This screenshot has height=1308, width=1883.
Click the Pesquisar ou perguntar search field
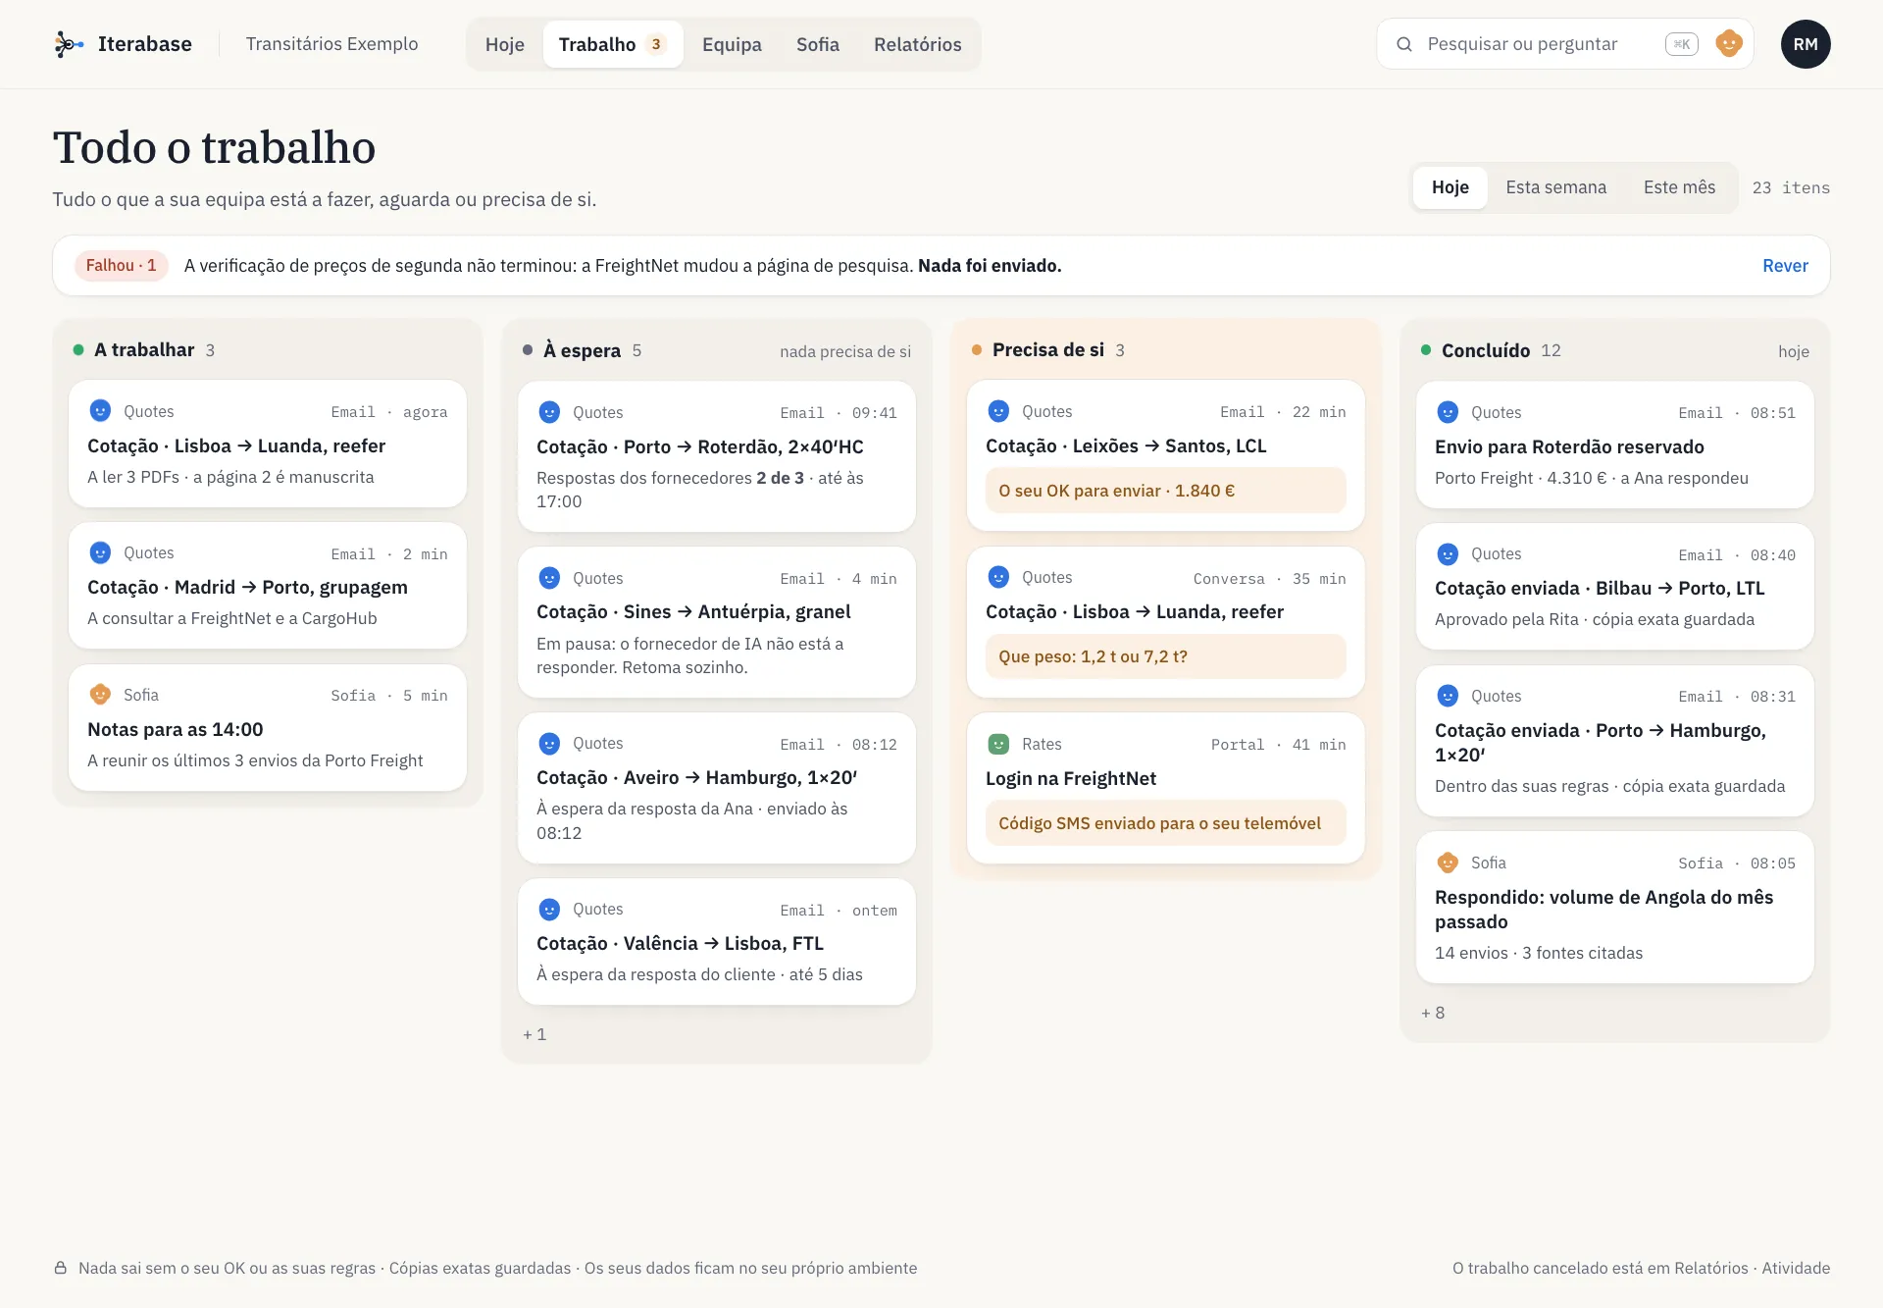(x=1564, y=44)
